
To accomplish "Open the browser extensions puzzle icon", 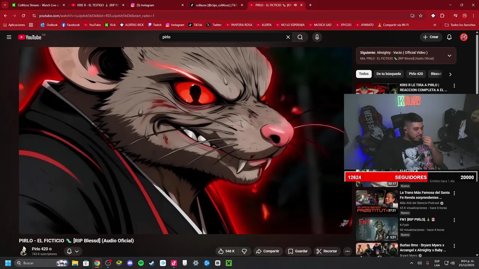I will pyautogui.click(x=442, y=16).
